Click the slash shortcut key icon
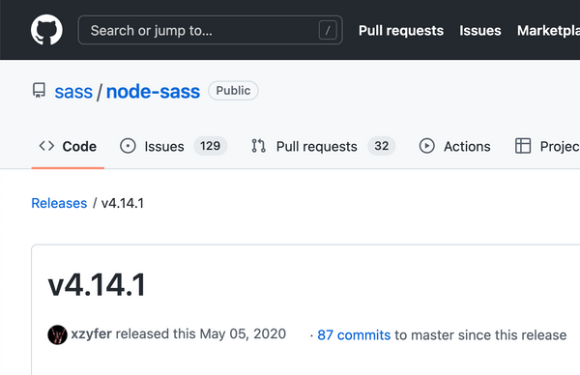Screen dimensions: 580x375 coord(328,30)
